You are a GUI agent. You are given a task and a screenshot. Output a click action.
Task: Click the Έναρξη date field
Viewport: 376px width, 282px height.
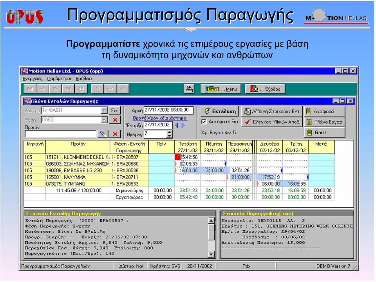pyautogui.click(x=158, y=125)
